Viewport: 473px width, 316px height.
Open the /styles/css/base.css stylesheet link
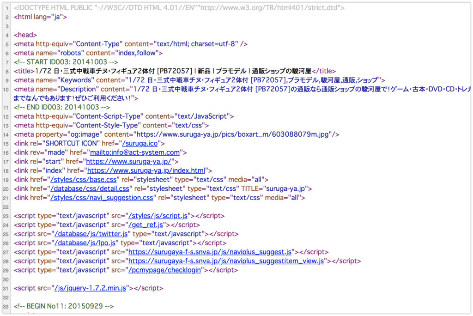(84, 180)
